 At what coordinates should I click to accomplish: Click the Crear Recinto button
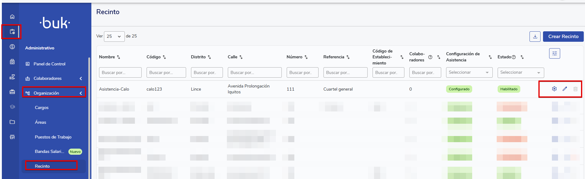(x=563, y=37)
